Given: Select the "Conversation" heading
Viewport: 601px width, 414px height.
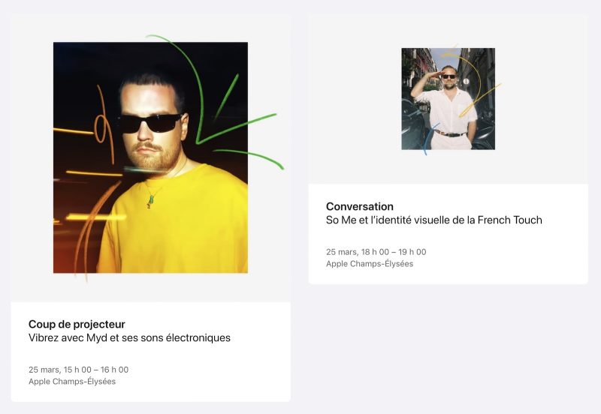Looking at the screenshot, I should [x=360, y=206].
